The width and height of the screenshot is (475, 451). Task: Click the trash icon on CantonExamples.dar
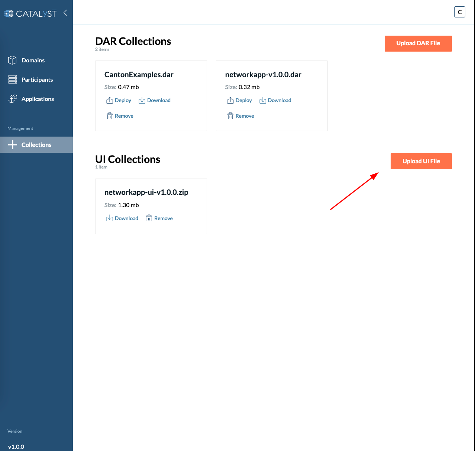click(x=109, y=115)
